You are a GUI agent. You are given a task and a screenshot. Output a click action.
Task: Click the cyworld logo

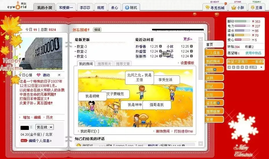click(17, 6)
